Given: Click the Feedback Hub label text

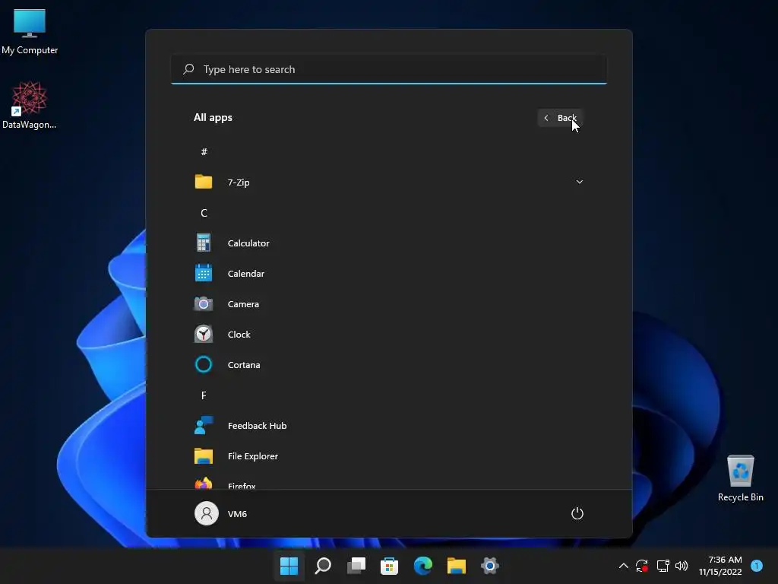Looking at the screenshot, I should pos(257,426).
